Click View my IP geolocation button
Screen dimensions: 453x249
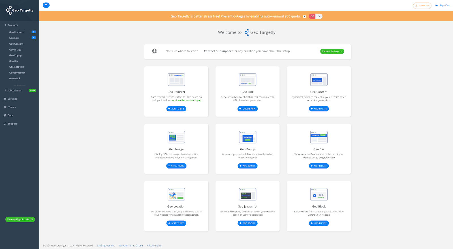[20, 219]
